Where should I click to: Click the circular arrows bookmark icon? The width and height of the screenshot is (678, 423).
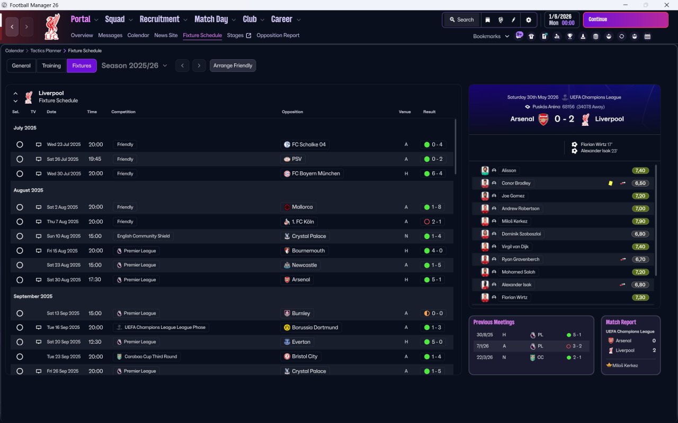click(x=621, y=36)
